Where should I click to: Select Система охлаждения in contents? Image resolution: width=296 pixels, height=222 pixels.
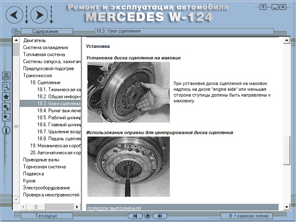point(45,47)
